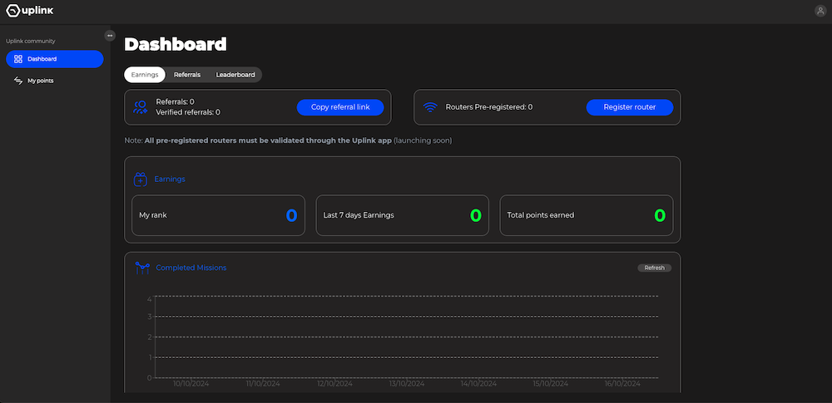Click the referrals people icon

140,107
